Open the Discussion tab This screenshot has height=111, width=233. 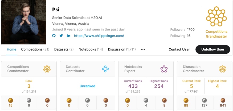122,49
